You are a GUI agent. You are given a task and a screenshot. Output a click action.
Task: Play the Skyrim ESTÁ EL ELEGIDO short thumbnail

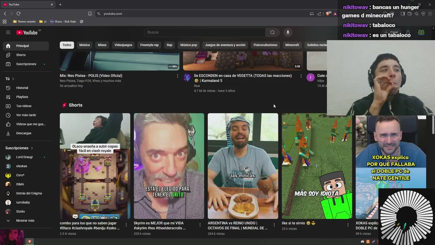tap(169, 166)
